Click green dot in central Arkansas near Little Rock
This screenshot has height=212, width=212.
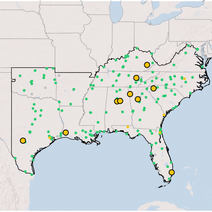[74, 89]
